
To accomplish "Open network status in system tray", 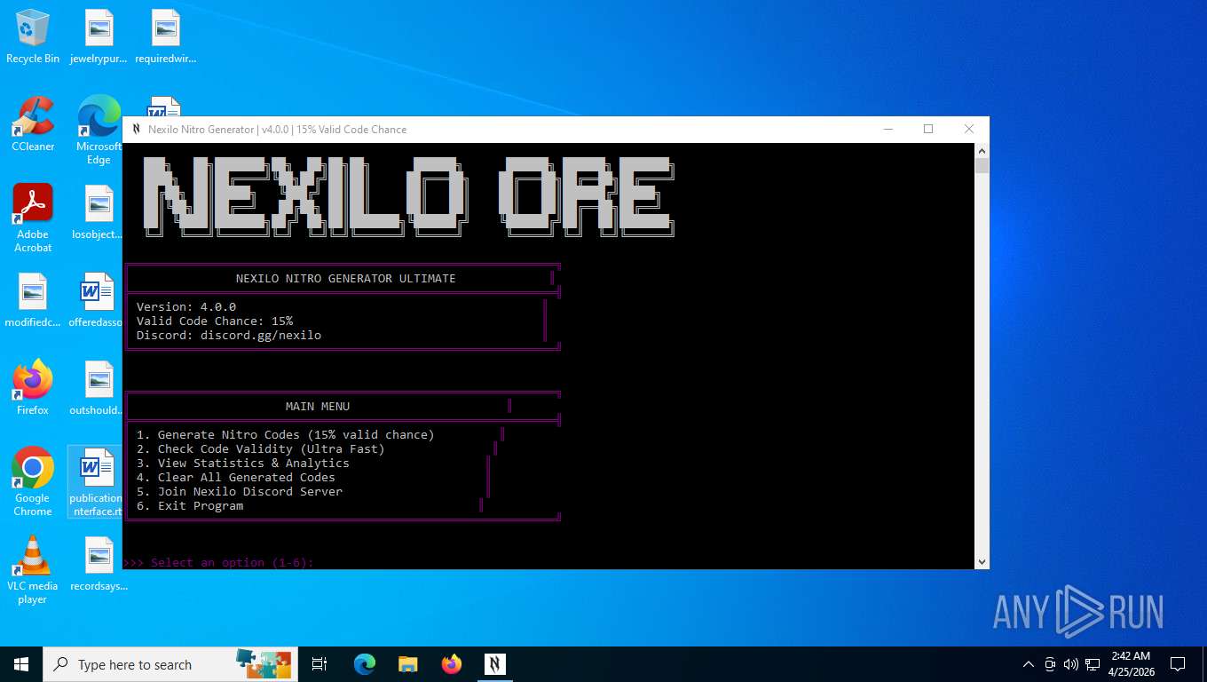I will point(1093,664).
